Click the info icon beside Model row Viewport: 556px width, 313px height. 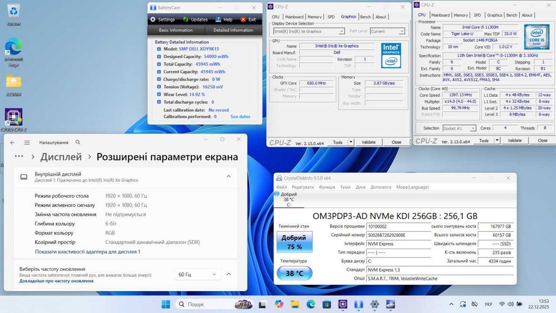(x=159, y=49)
